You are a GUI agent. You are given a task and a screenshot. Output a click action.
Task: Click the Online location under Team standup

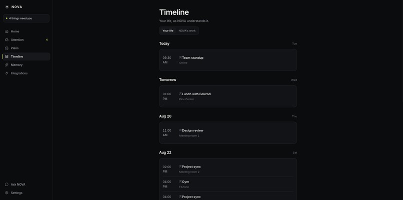(183, 63)
